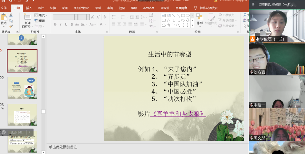Toggle Bold formatting
Viewport: 305px width, 154px height.
(55, 25)
